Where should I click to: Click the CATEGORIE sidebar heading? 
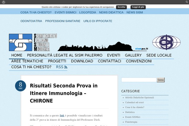[130, 91]
